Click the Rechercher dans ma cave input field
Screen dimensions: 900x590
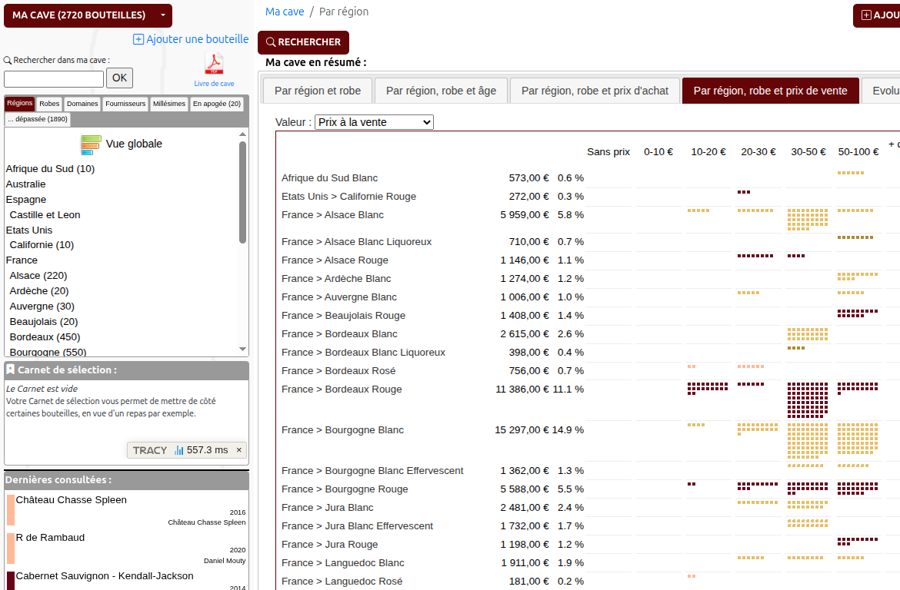click(x=54, y=78)
